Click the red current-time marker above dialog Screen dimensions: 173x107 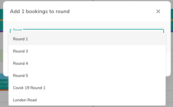(93, 1)
